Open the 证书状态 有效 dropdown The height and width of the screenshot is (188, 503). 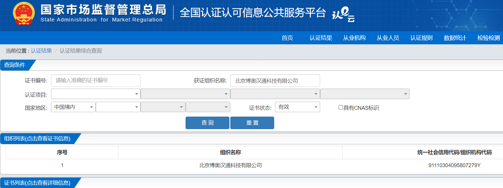[x=297, y=107]
